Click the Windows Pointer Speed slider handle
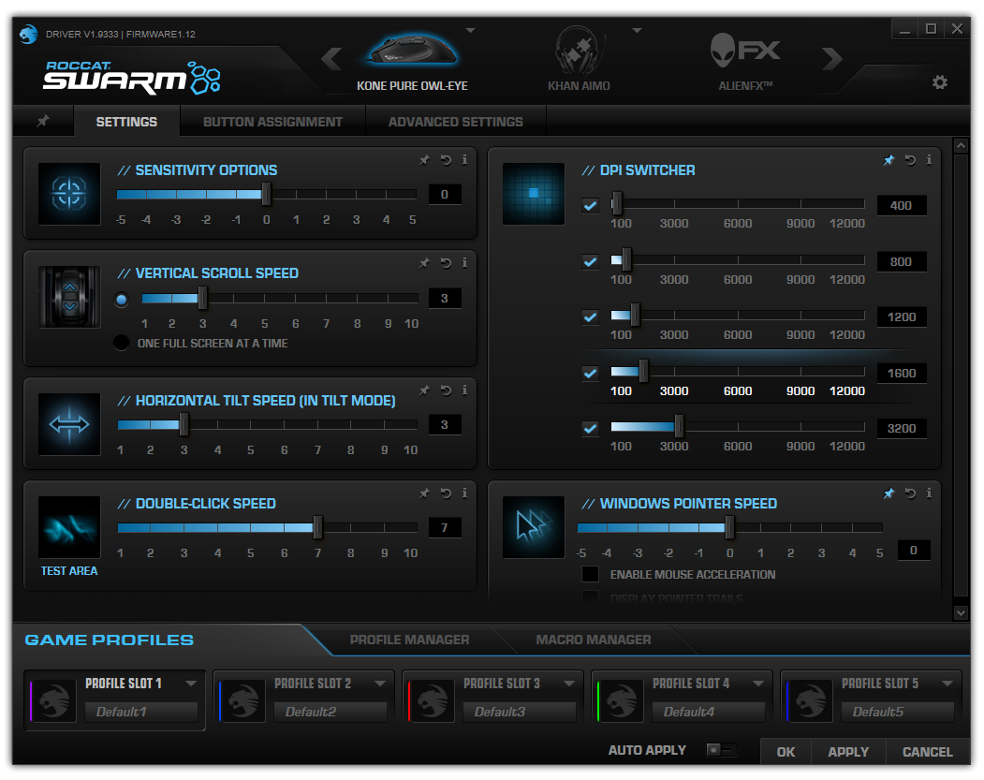Screen dimensions: 984x780 (729, 527)
